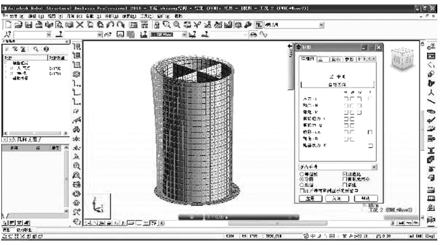This screenshot has width=443, height=245.
Task: Click the printer icon in the toolbar
Action: coord(39,25)
